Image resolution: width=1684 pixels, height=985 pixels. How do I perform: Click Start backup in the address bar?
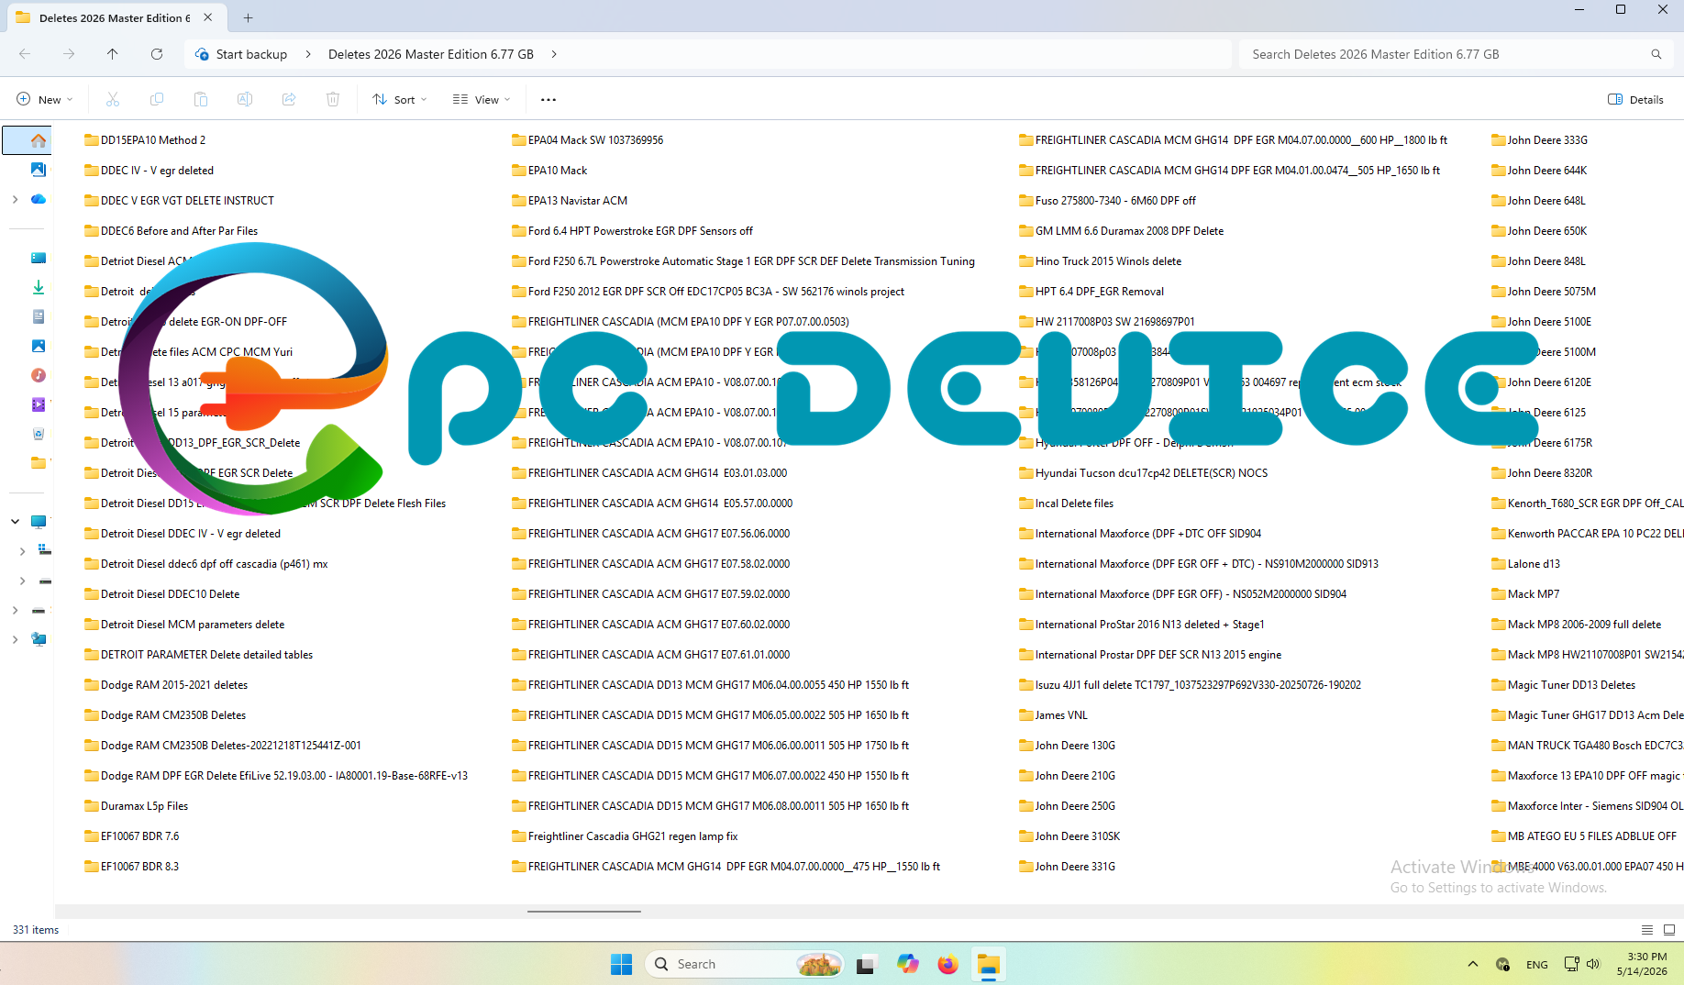(x=251, y=54)
